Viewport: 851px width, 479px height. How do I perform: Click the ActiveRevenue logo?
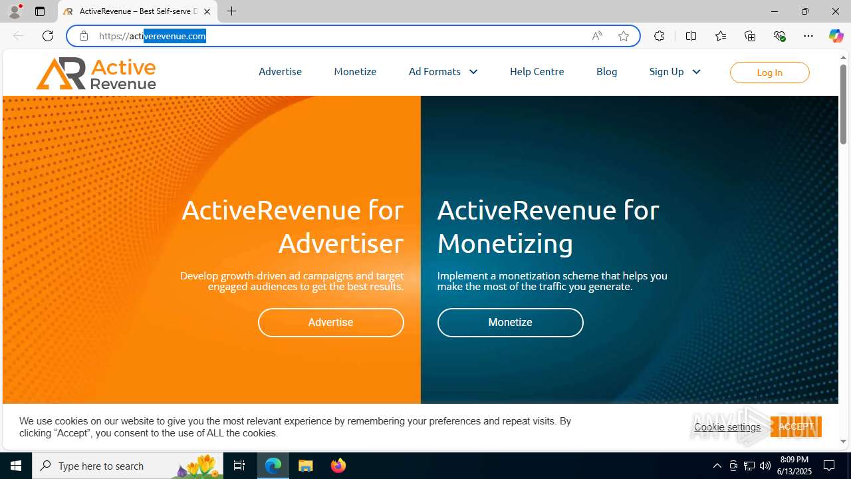96,73
